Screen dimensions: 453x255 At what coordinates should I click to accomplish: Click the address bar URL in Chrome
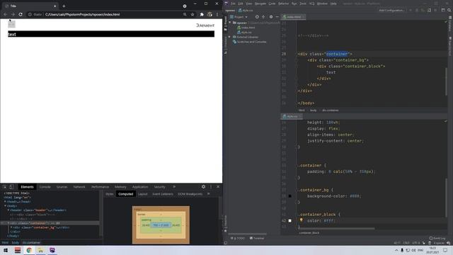pyautogui.click(x=82, y=14)
